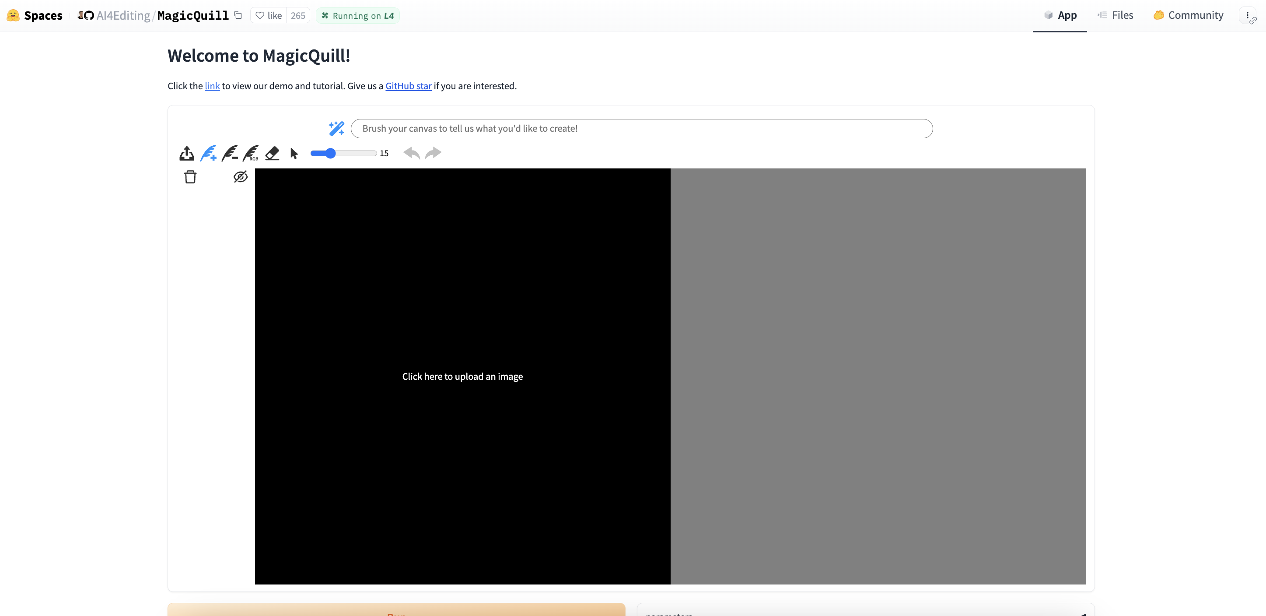1266x616 pixels.
Task: Click the gray result canvas area
Action: pyautogui.click(x=878, y=377)
